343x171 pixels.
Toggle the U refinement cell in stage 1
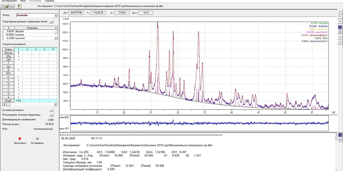(19, 77)
